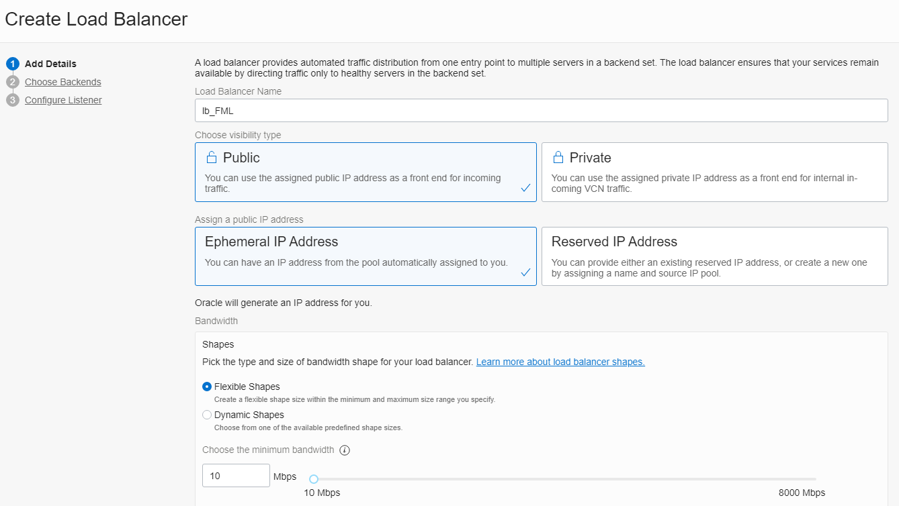This screenshot has height=506, width=899.
Task: Click the step 2 circle beside Choose Backends
Action: click(14, 81)
